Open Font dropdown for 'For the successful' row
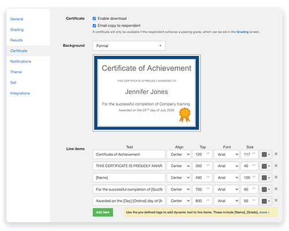 click(227, 189)
